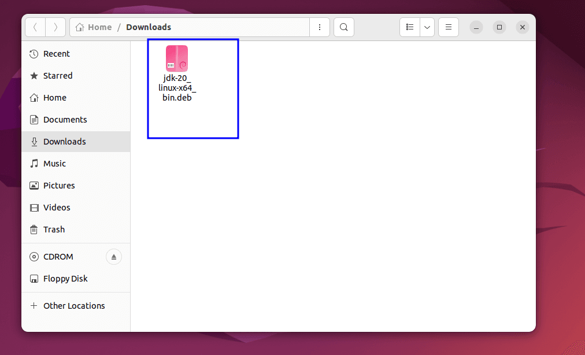
Task: Open Pictures in the sidebar
Action: click(x=76, y=186)
